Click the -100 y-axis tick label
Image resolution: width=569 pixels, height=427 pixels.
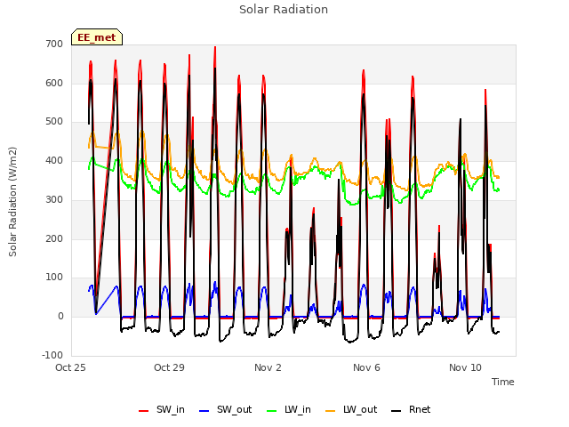point(52,356)
